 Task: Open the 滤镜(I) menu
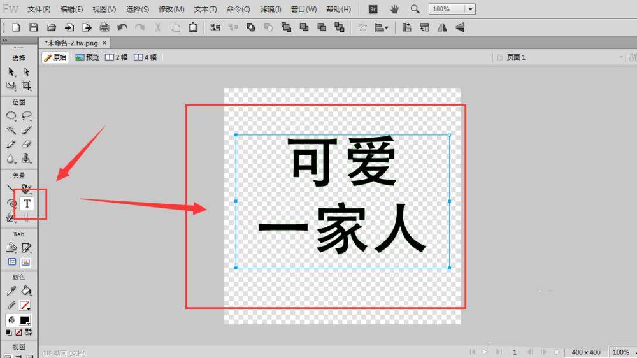pyautogui.click(x=271, y=10)
